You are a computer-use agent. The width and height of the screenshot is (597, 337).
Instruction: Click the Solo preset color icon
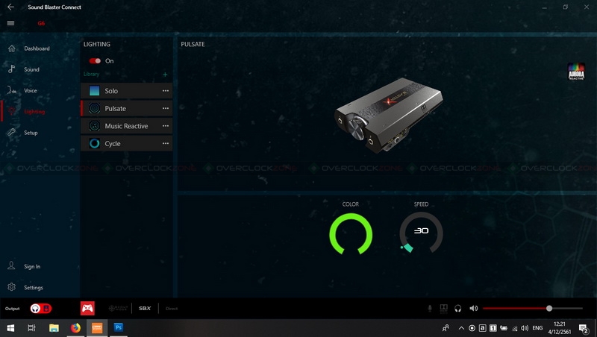pos(94,91)
